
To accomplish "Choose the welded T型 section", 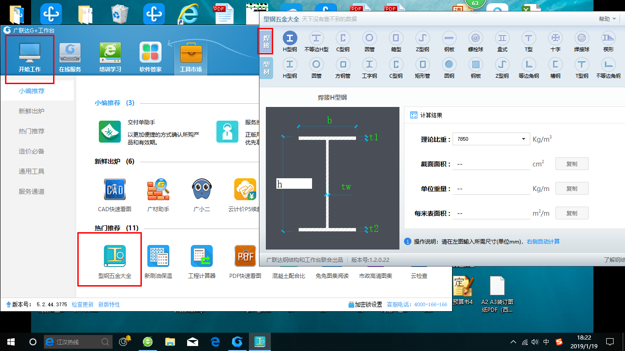I will [529, 42].
